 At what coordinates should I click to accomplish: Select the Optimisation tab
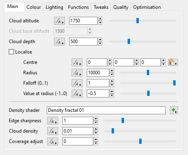pyautogui.click(x=147, y=7)
